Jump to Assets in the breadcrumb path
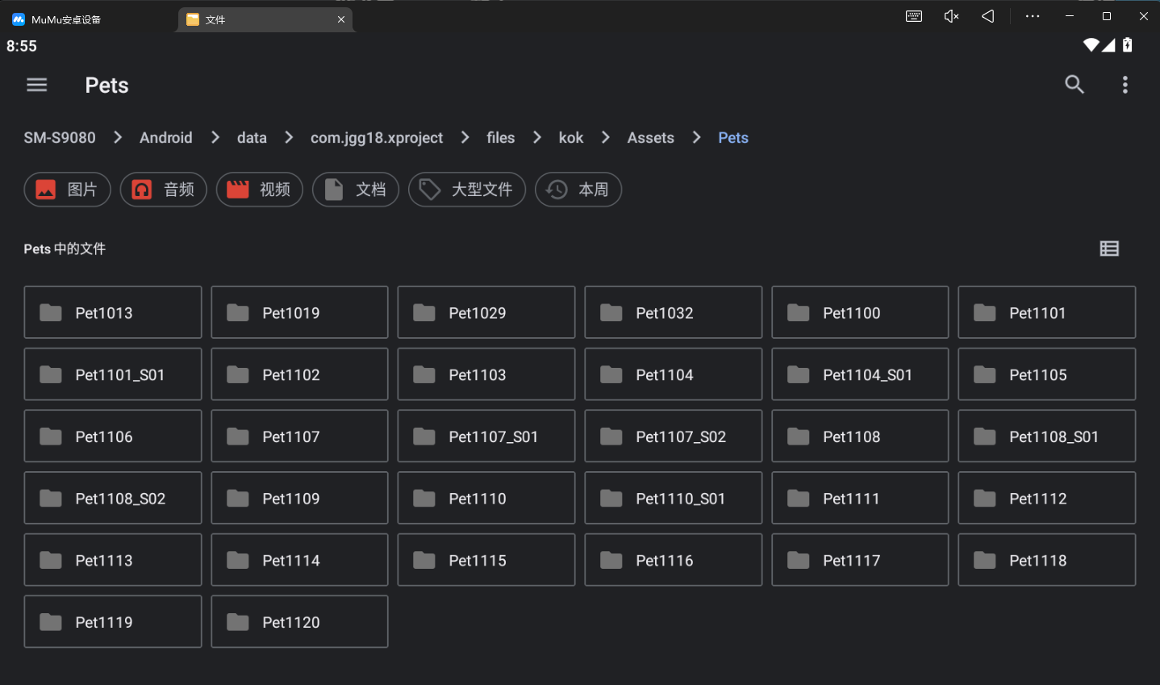Viewport: 1160px width, 685px height. pos(651,138)
